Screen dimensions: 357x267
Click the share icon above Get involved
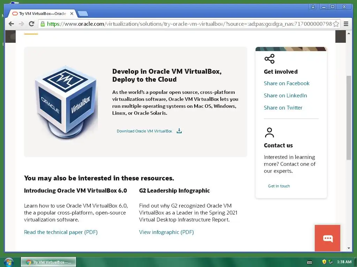point(269,59)
